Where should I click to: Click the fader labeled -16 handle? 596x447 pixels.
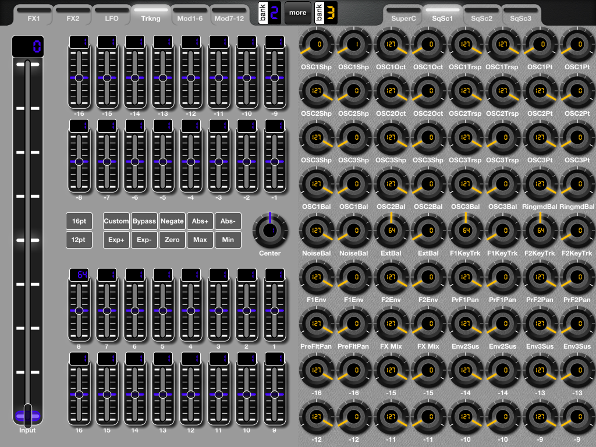[x=79, y=78]
